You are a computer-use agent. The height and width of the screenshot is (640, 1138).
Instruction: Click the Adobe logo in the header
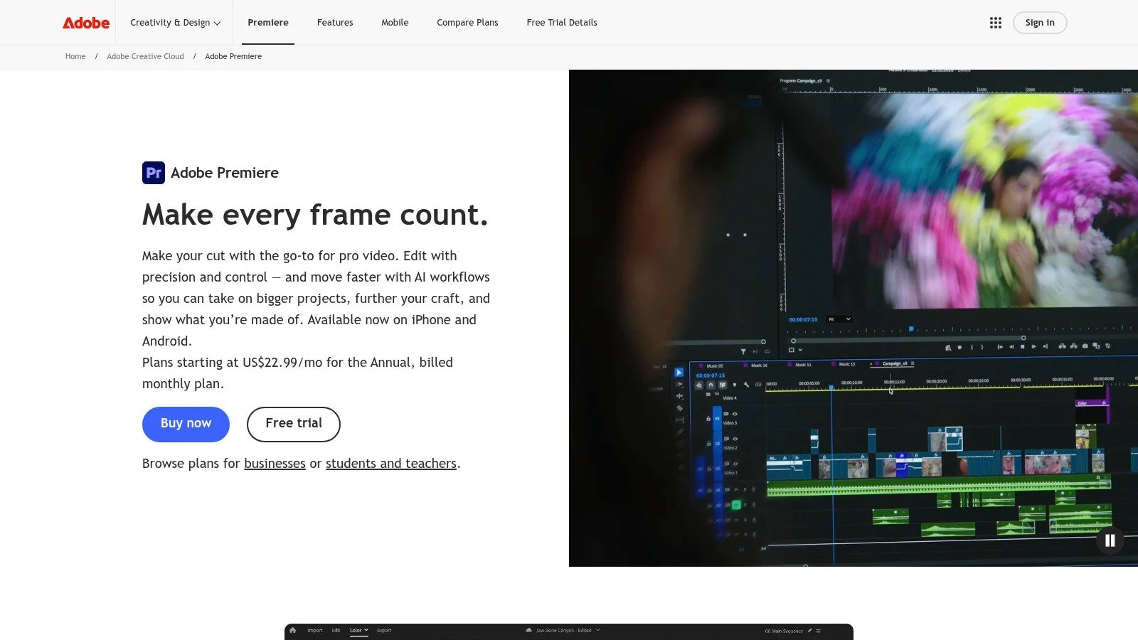[x=86, y=23]
